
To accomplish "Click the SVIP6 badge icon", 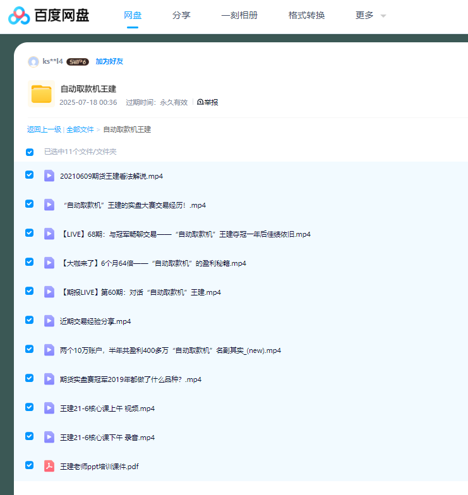I will pos(77,62).
